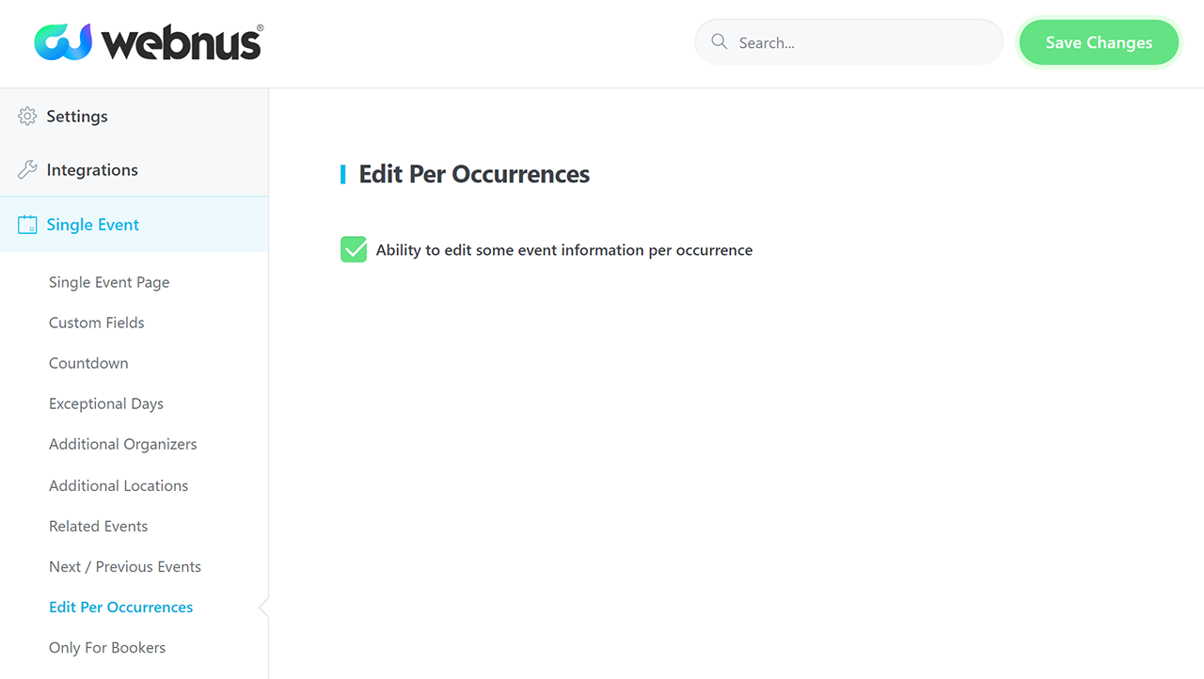This screenshot has height=679, width=1204.
Task: Select Edit Per Occurrences submenu item
Action: [x=121, y=607]
